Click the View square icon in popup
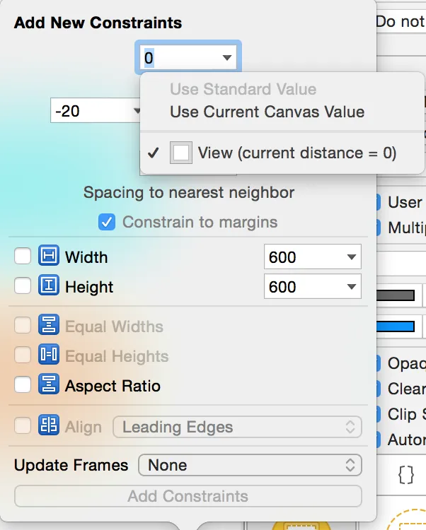Viewport: 426px width, 530px height. click(x=182, y=153)
